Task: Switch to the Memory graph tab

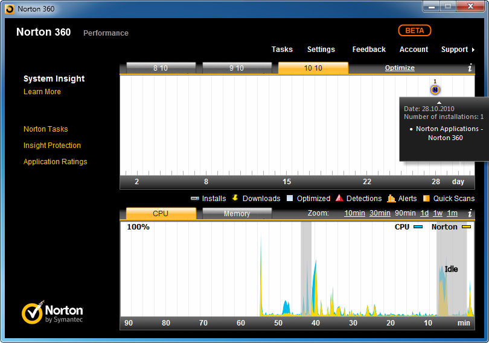Action: click(237, 214)
